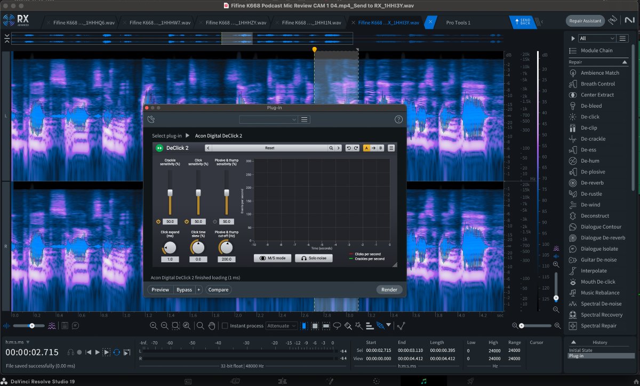Click the play button in transport

coord(98,352)
